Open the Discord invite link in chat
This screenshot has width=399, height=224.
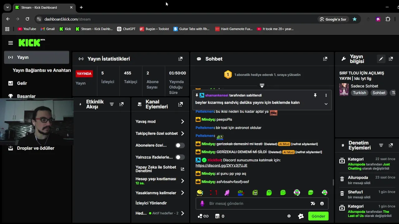click(221, 166)
